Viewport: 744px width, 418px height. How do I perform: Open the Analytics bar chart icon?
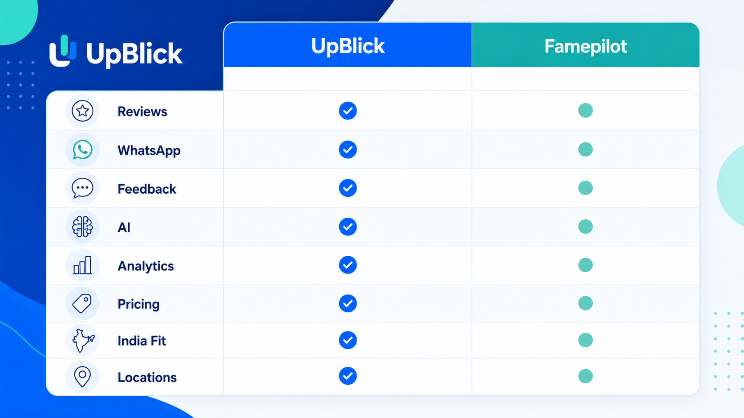[x=82, y=265]
